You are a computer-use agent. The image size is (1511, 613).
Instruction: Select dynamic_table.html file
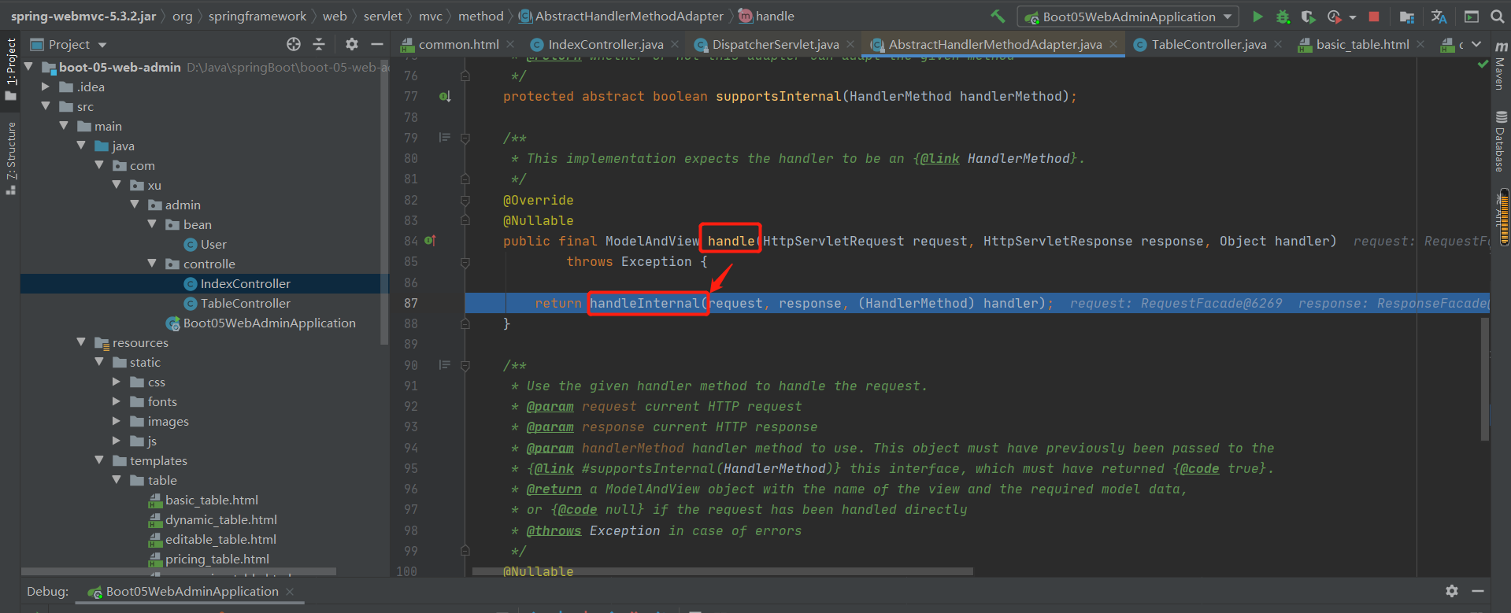(221, 519)
